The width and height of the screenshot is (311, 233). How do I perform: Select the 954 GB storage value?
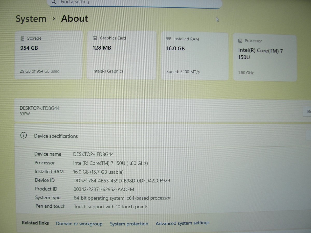[29, 48]
